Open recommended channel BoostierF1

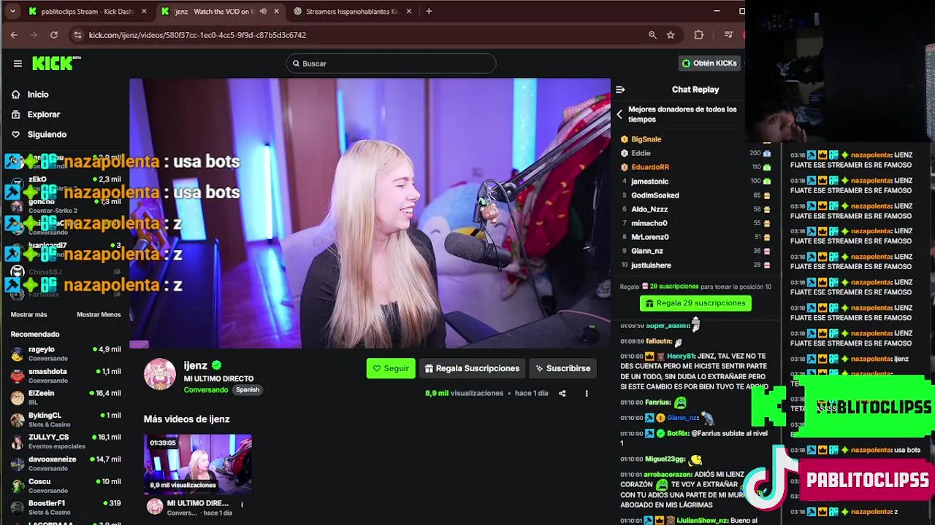click(x=66, y=507)
